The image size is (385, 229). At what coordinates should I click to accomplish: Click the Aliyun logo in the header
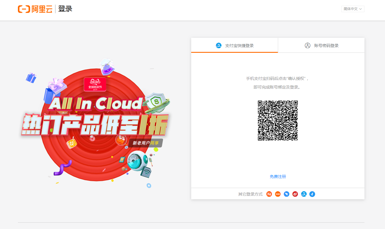coord(35,9)
